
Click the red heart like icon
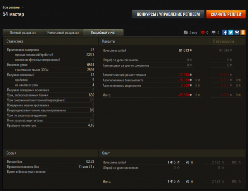click(202, 33)
